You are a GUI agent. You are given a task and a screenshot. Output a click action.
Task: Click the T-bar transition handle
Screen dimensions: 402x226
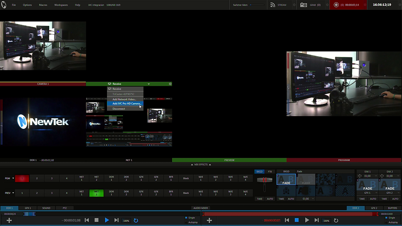[x=265, y=180]
